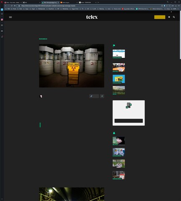181x201 pixels.
Task: Click the top blue icon in Opera sidebar
Action: pyautogui.click(x=2, y=10)
